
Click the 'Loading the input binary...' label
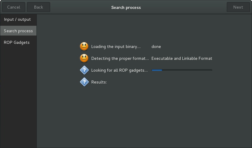pos(116,46)
